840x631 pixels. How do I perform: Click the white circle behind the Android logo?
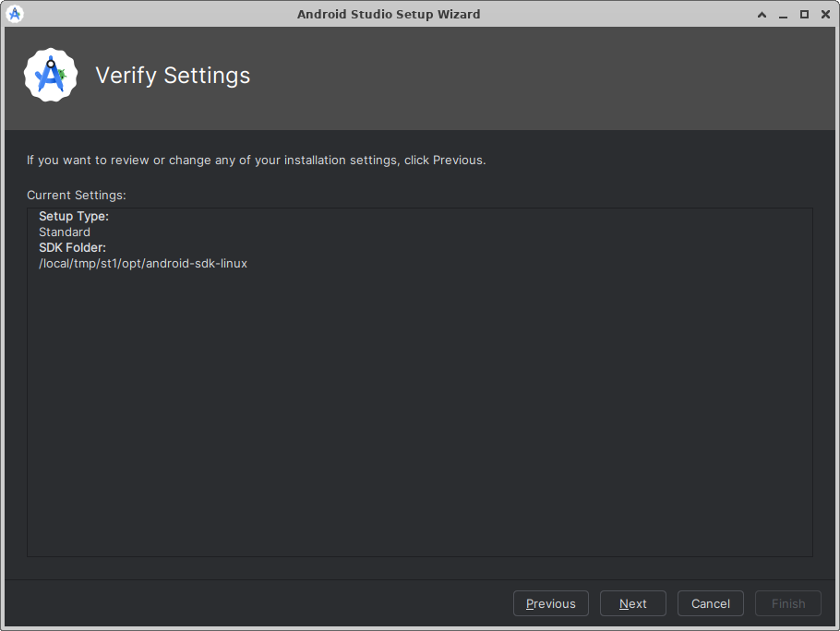50,75
